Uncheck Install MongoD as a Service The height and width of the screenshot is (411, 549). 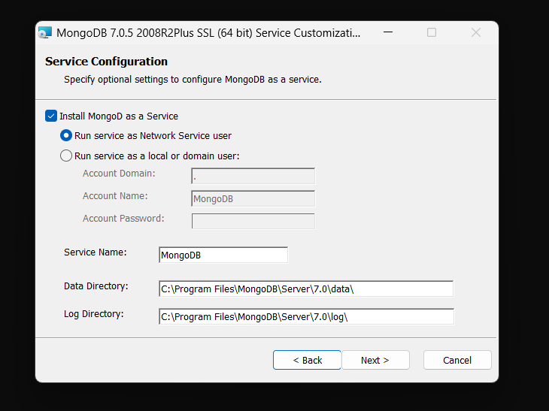(x=51, y=116)
